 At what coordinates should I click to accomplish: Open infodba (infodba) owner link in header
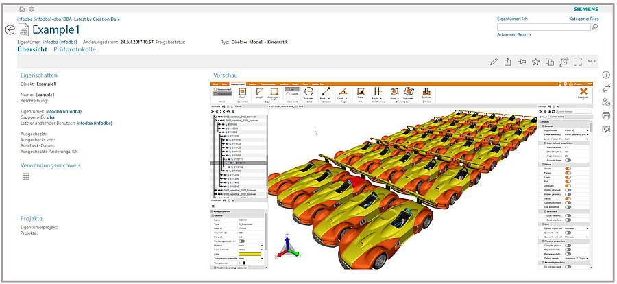click(x=60, y=42)
